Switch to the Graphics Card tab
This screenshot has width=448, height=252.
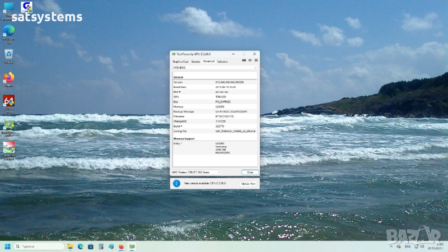(x=180, y=61)
